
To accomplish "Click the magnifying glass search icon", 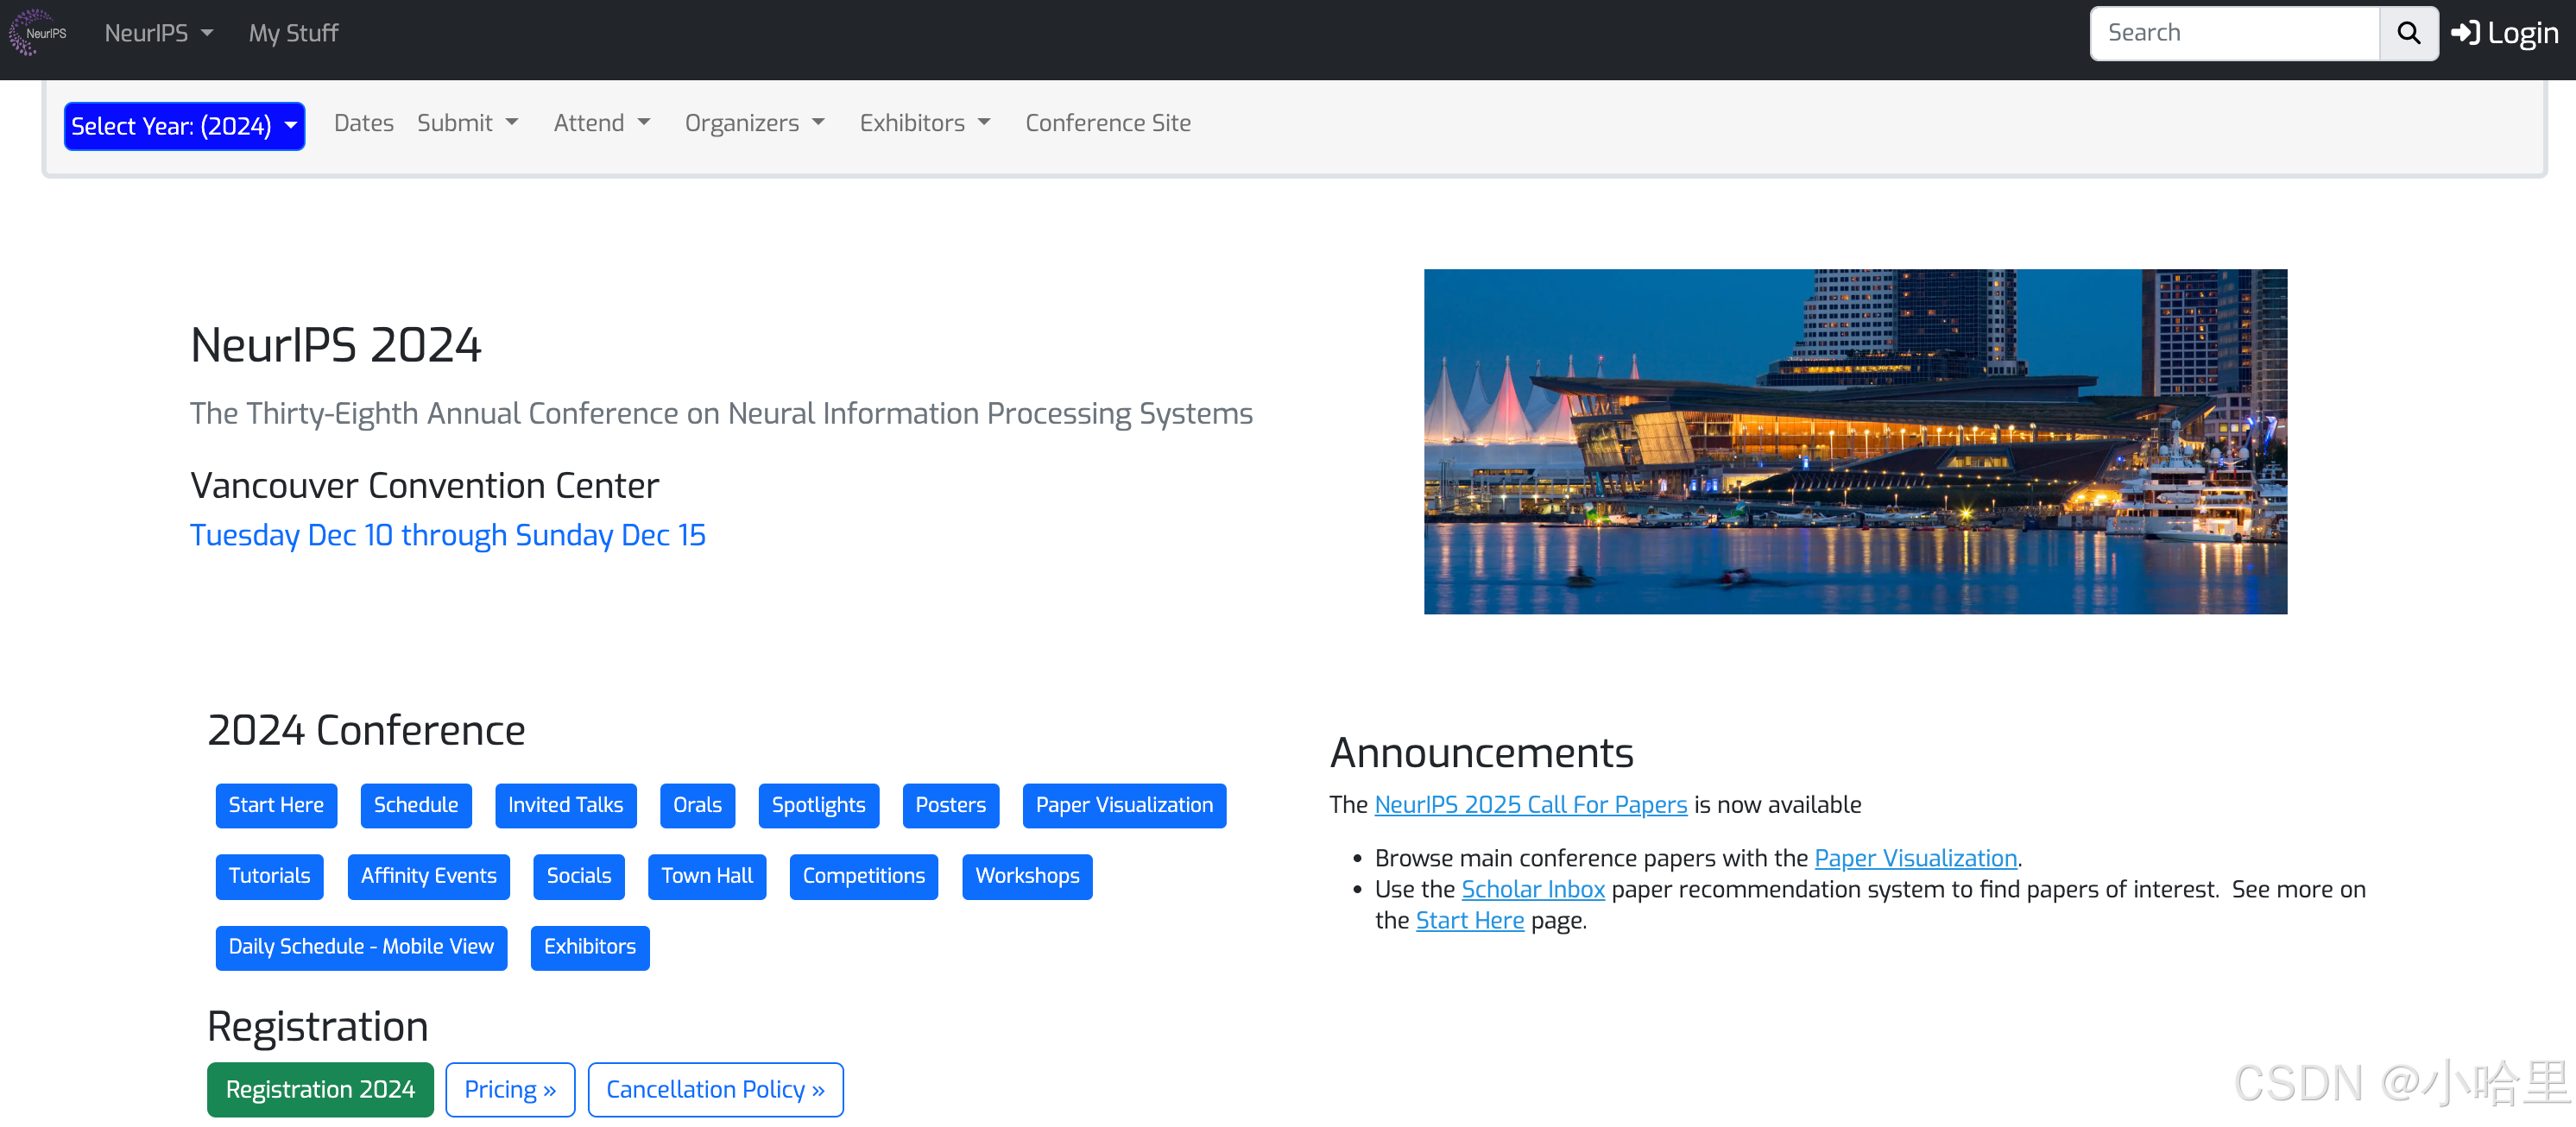I will (2408, 33).
